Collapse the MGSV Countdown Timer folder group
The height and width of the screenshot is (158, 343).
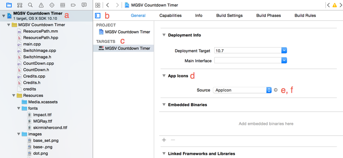tap(8, 25)
